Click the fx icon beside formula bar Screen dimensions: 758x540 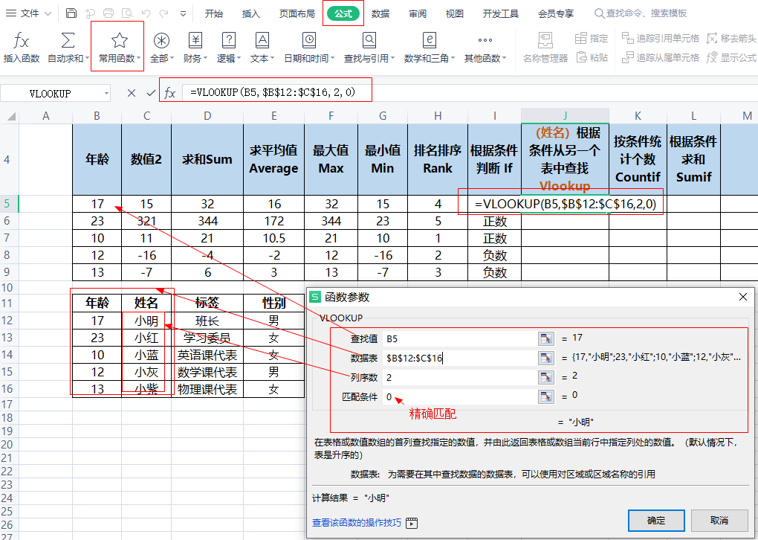point(169,93)
